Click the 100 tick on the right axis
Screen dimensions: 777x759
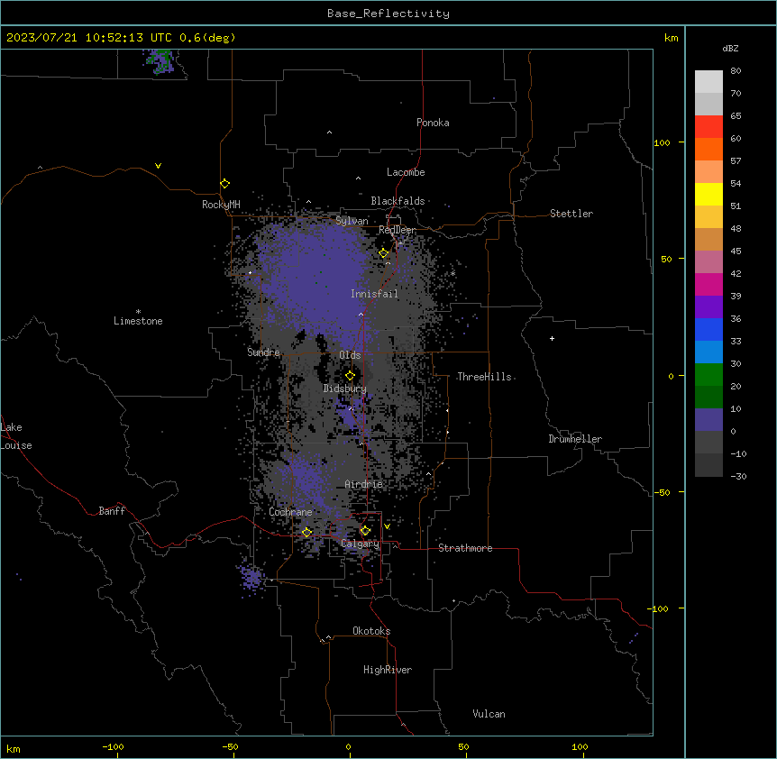click(x=662, y=142)
